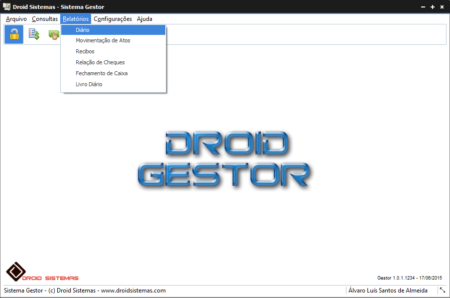This screenshot has width=450, height=298.
Task: Click status text with www.droidsistemas.com
Action: click(85, 291)
